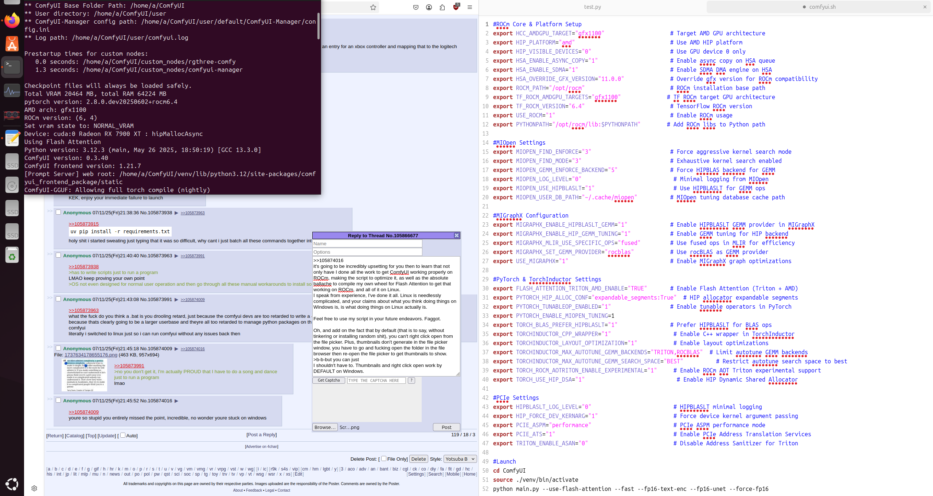Open the Firefox account icon
The image size is (933, 496).
tap(429, 7)
